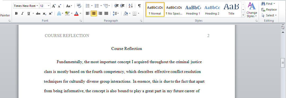
Task: Open the Replace dialog
Action: click(x=269, y=10)
